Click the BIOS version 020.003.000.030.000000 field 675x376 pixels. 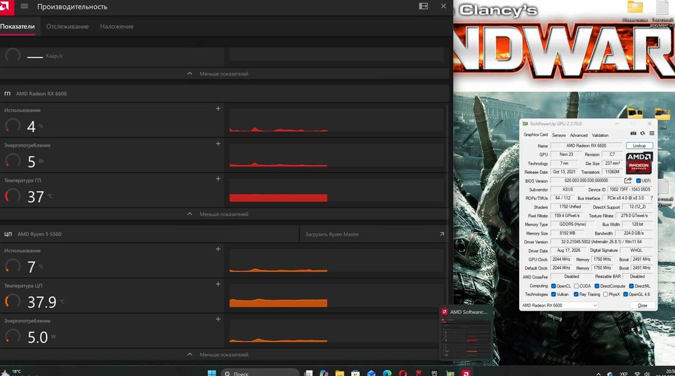coord(587,181)
